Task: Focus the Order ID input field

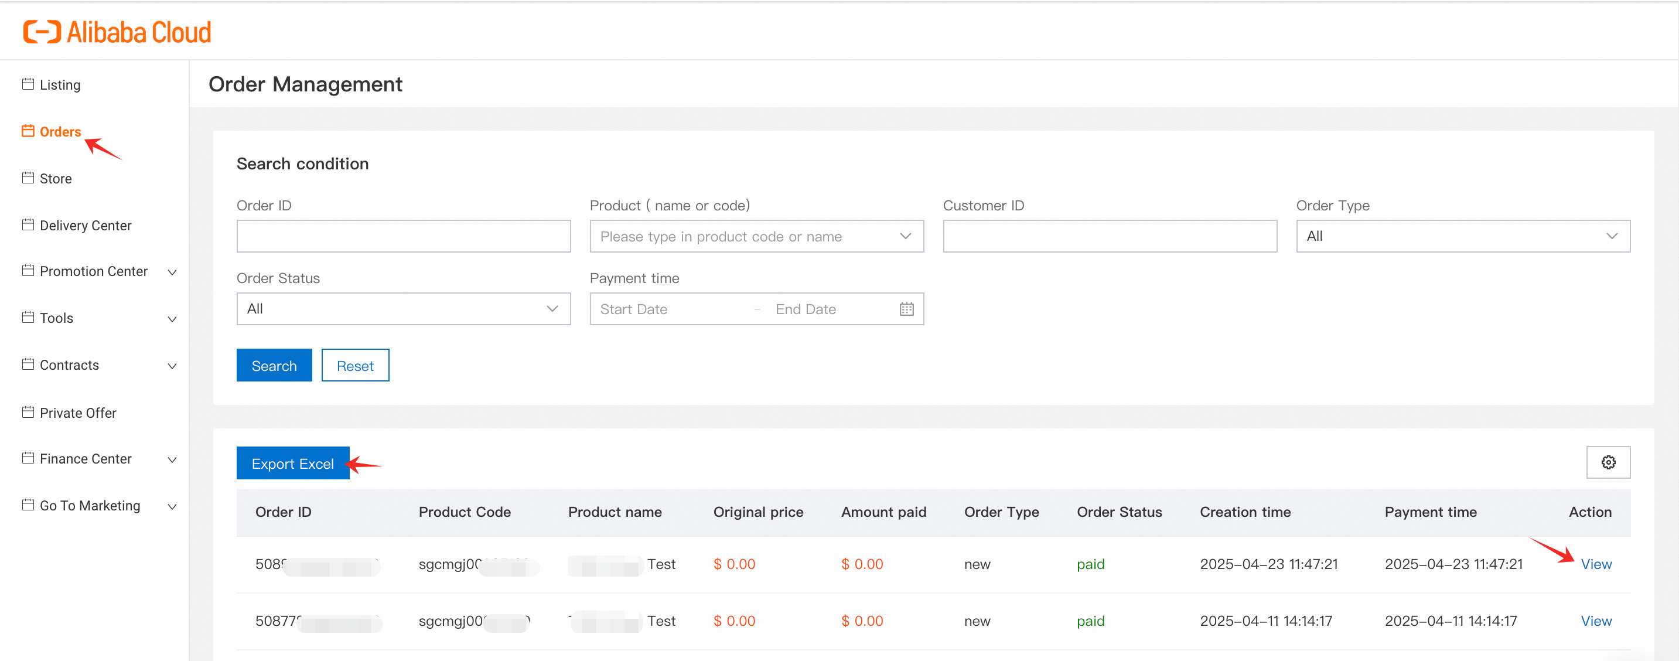Action: (x=404, y=236)
